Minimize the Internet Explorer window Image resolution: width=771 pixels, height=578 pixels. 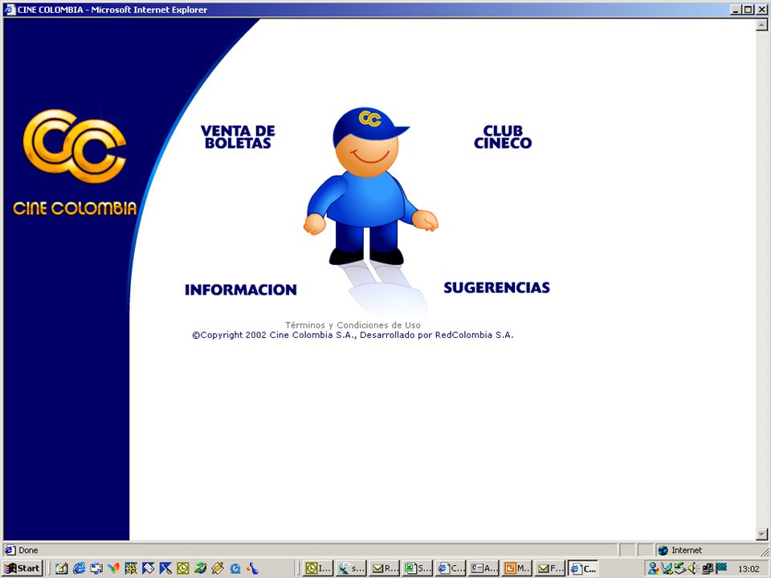click(736, 10)
